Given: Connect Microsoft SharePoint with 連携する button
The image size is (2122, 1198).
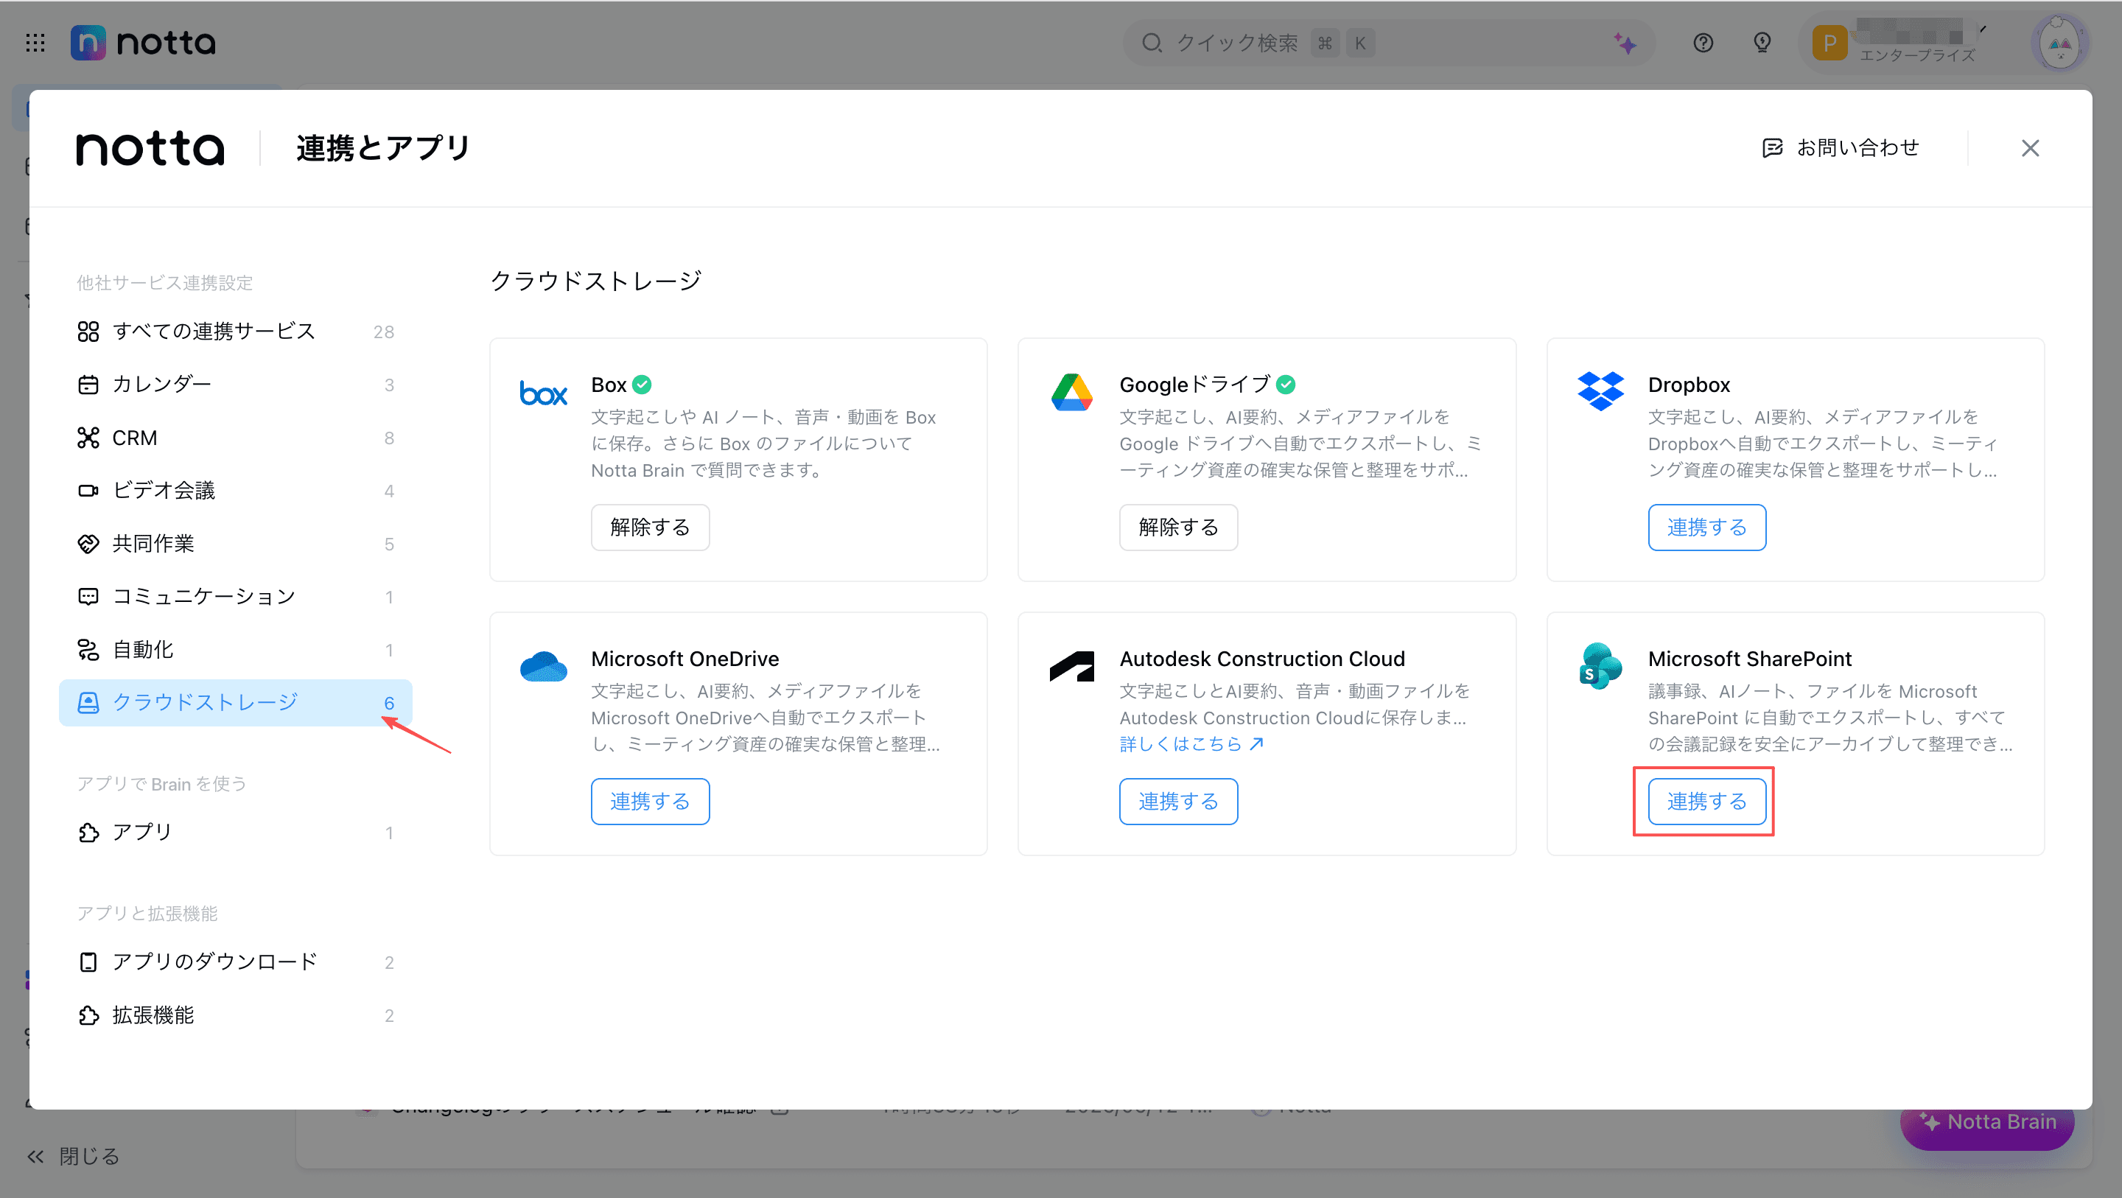Looking at the screenshot, I should 1707,802.
